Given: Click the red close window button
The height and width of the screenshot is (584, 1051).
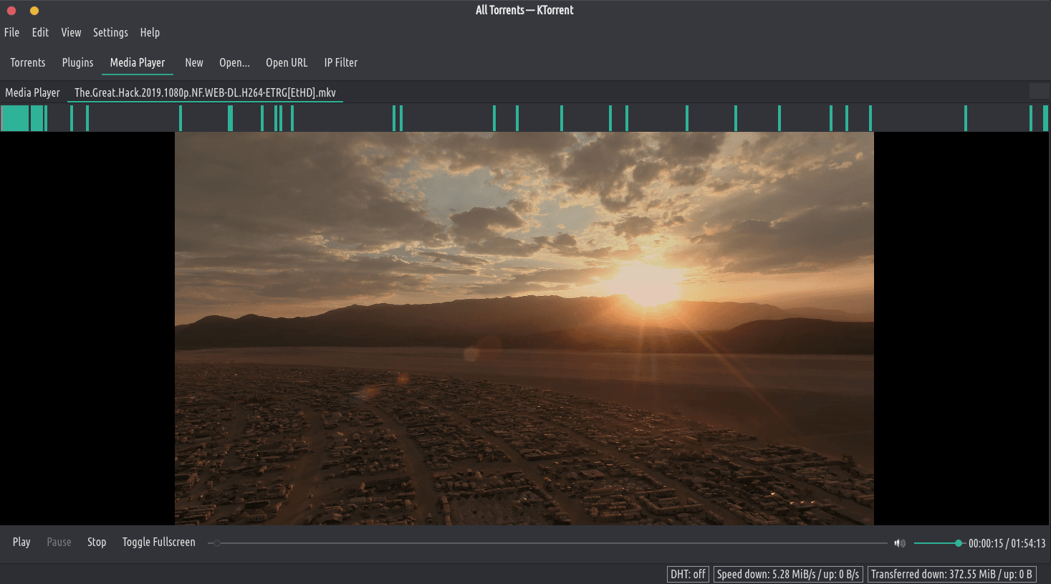Looking at the screenshot, I should pyautogui.click(x=11, y=11).
